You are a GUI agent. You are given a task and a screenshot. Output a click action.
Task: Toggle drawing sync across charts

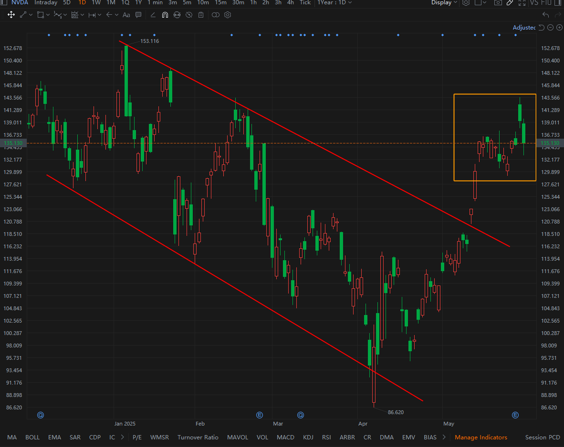tap(177, 15)
